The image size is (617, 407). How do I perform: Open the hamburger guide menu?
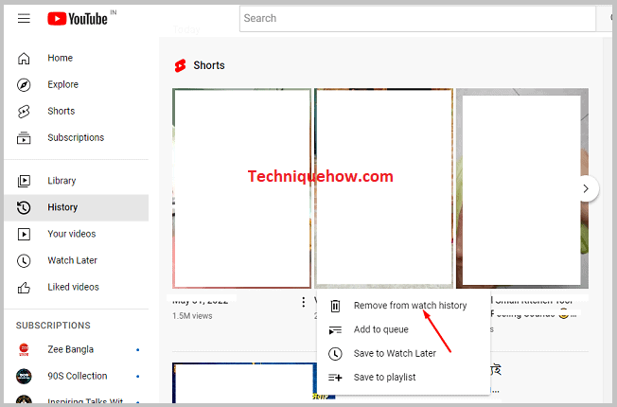click(x=24, y=18)
